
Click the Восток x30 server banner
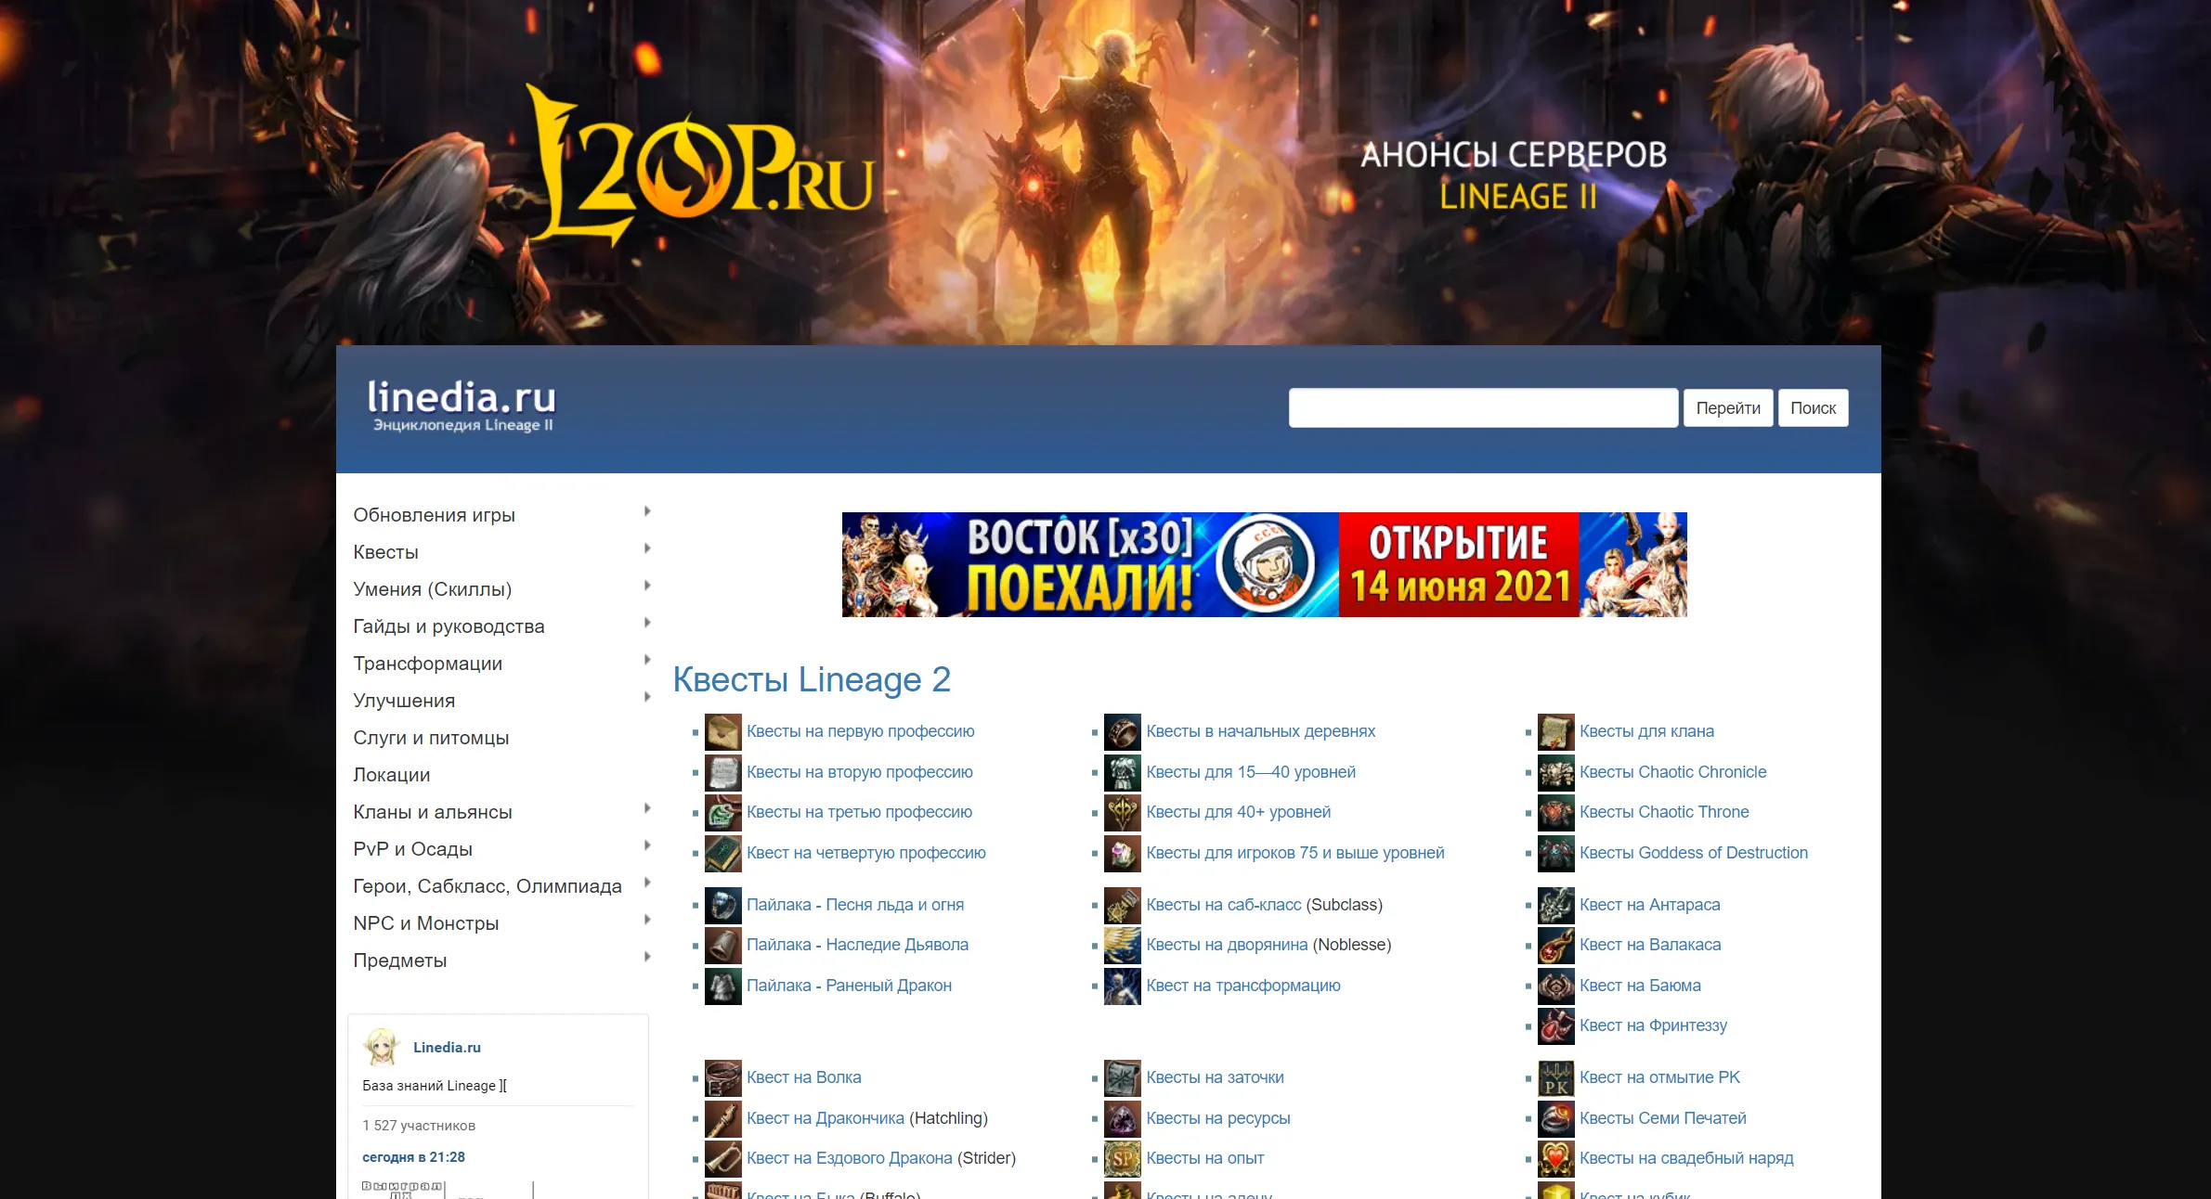(1264, 564)
